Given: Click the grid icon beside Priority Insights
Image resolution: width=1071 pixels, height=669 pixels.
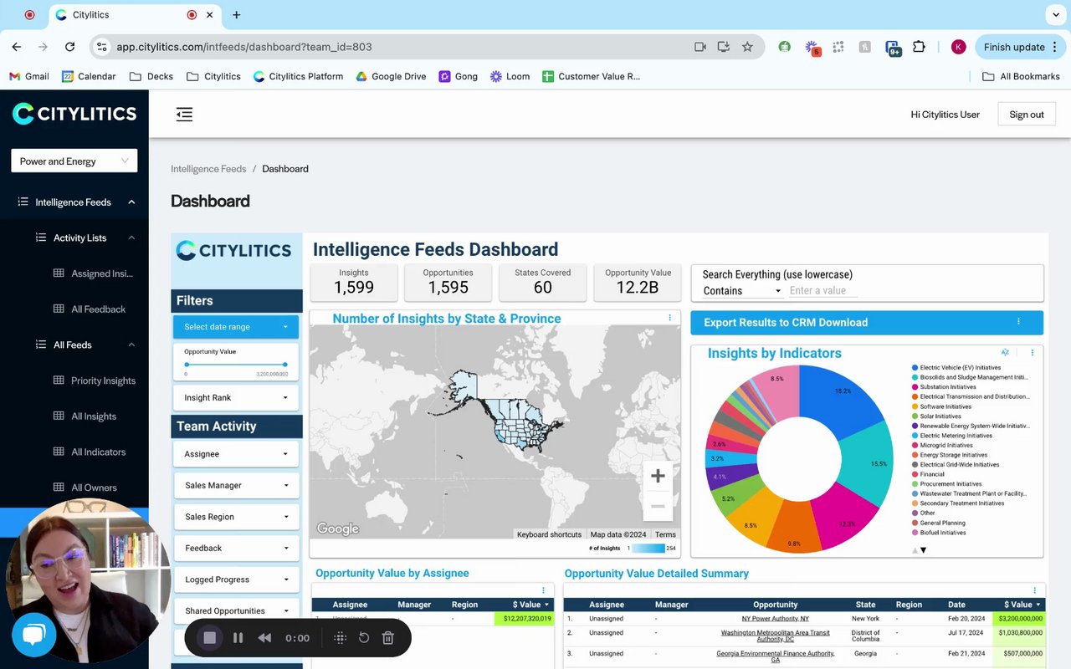Looking at the screenshot, I should [x=59, y=380].
